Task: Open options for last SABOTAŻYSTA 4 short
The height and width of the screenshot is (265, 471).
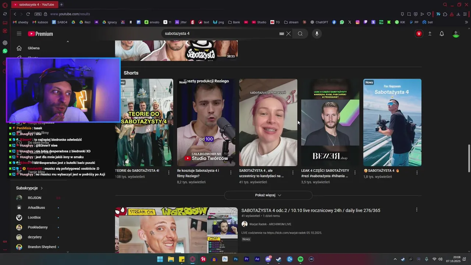Action: pos(417,172)
